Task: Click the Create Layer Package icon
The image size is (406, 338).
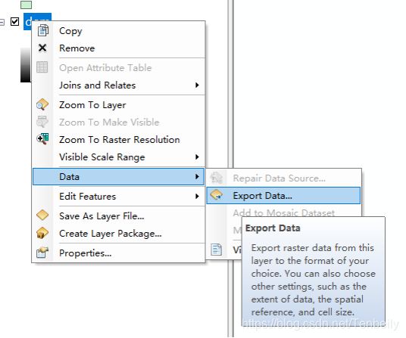Action: tap(42, 233)
